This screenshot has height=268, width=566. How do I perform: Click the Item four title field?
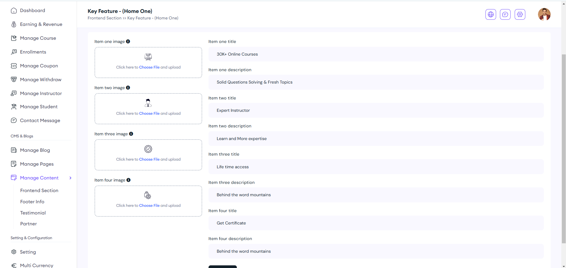376,223
